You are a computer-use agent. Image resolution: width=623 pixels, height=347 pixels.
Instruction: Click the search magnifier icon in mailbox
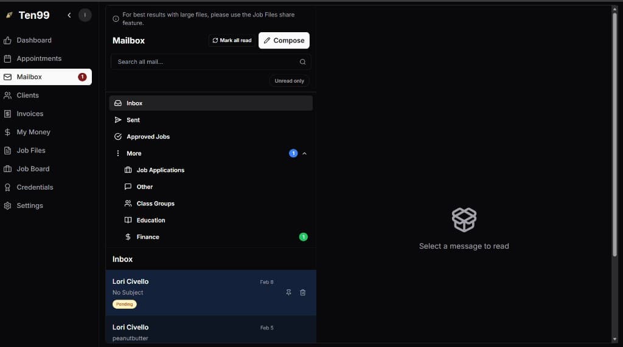[302, 62]
